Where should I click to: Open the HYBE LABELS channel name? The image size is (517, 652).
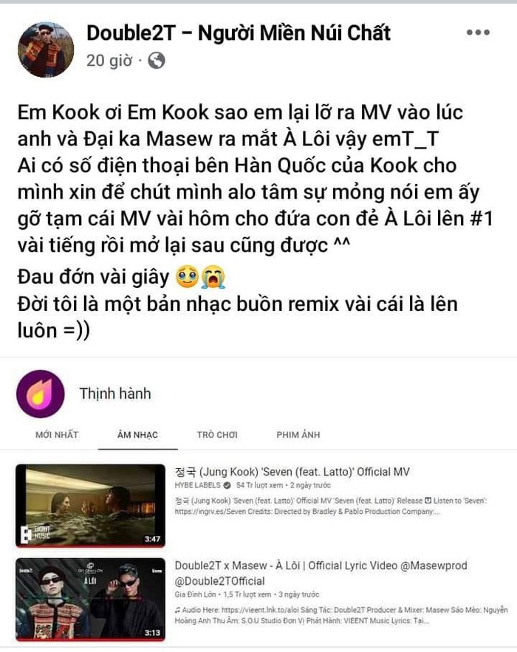point(197,485)
